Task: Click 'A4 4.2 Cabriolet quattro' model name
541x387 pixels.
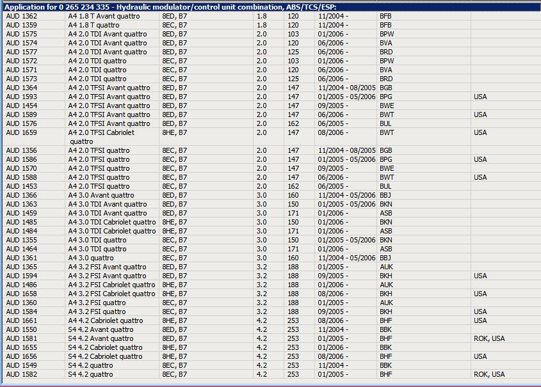Action: pyautogui.click(x=106, y=321)
